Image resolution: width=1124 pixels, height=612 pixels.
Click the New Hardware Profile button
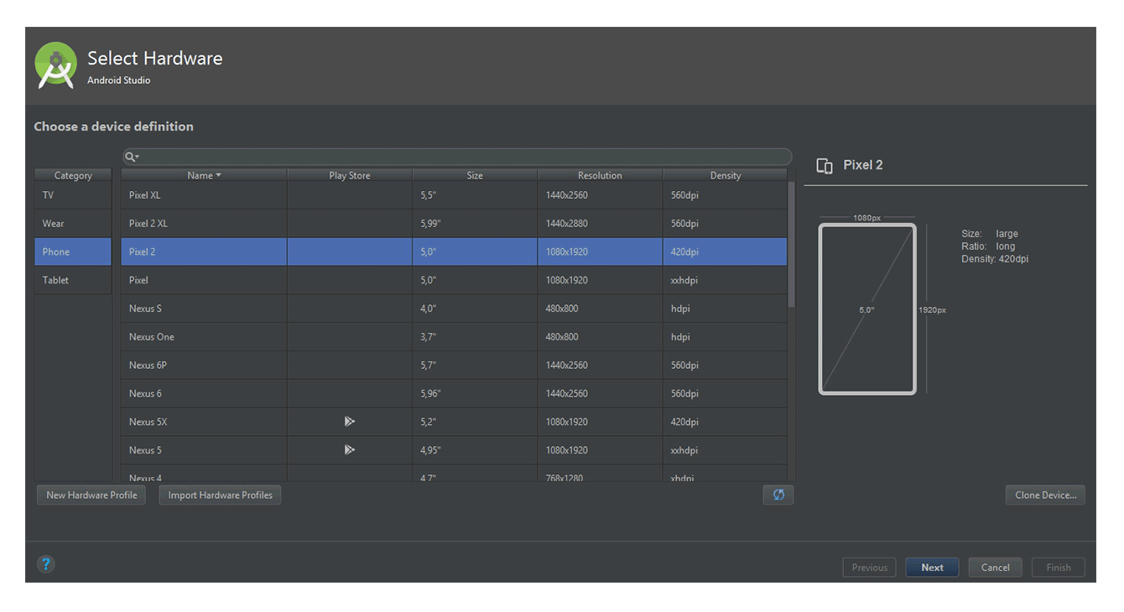pyautogui.click(x=91, y=495)
